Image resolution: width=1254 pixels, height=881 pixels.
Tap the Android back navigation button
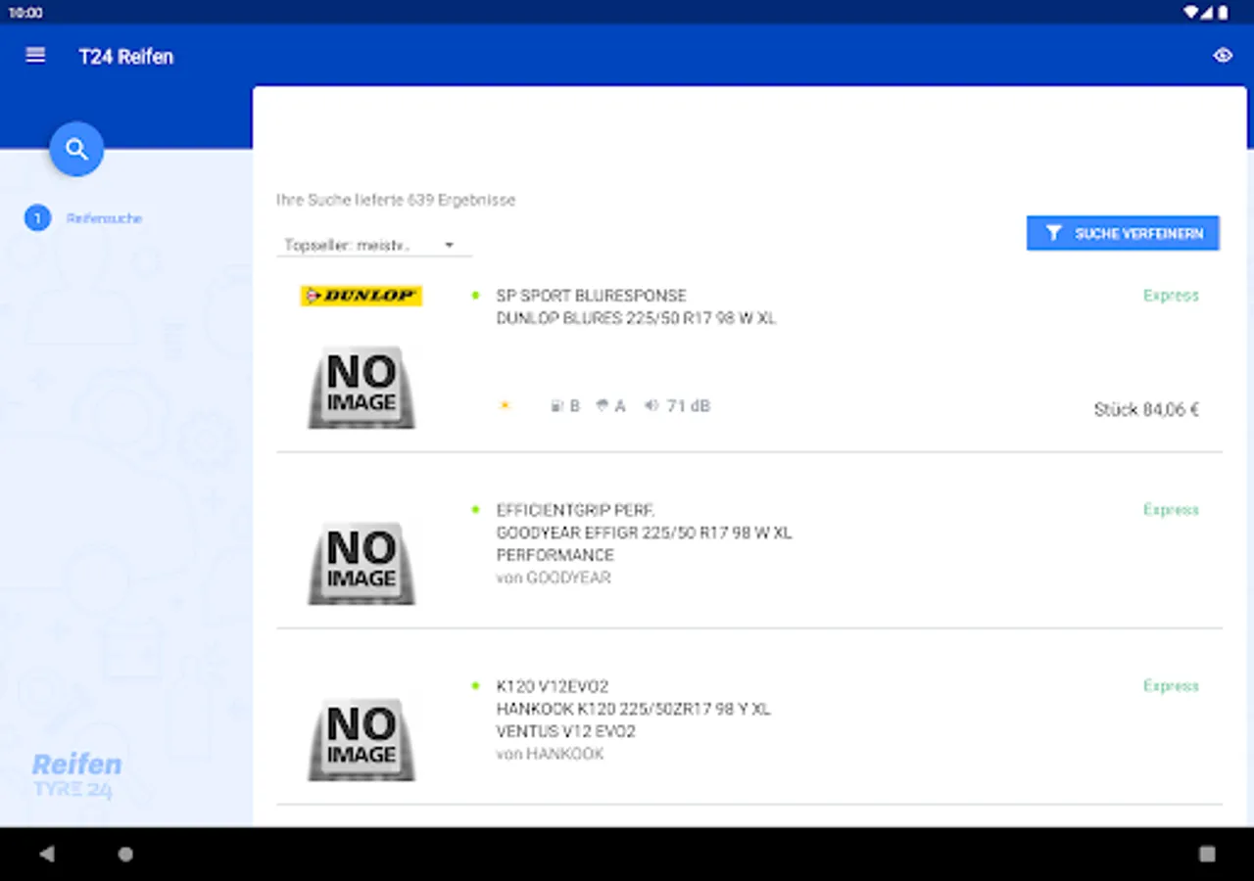pyautogui.click(x=46, y=854)
